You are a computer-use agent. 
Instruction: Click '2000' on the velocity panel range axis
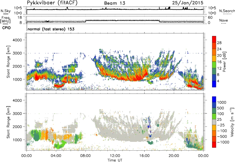point(17,127)
